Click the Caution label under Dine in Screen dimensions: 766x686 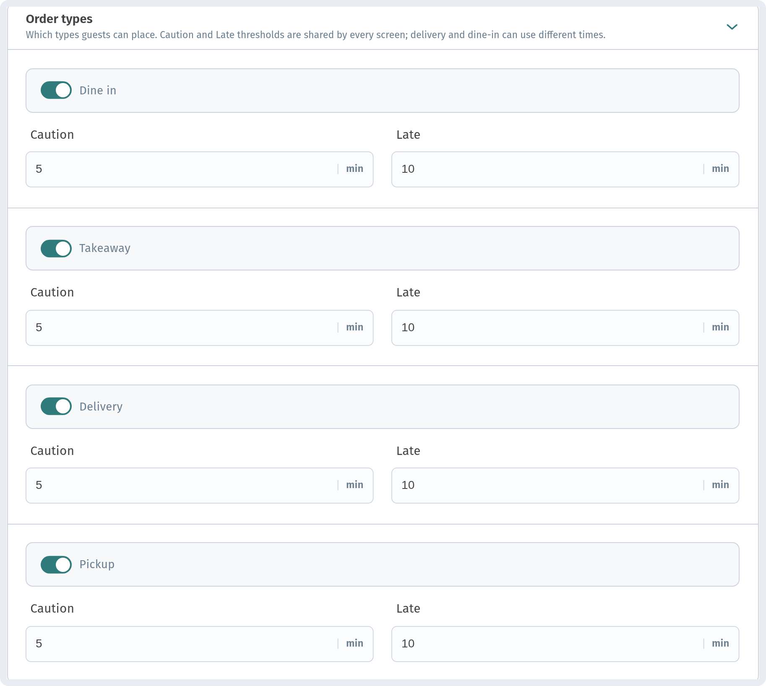(52, 135)
